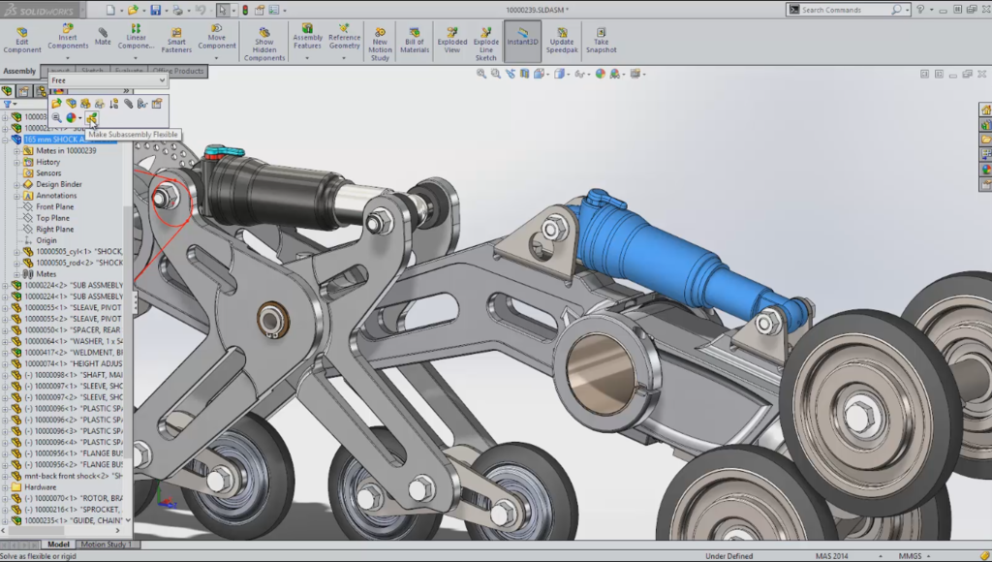Viewport: 992px width, 562px height.
Task: Toggle the Instant3D button
Action: pyautogui.click(x=522, y=37)
